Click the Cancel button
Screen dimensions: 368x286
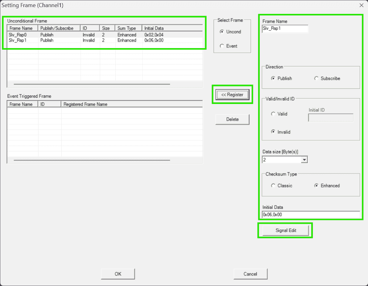pos(250,274)
